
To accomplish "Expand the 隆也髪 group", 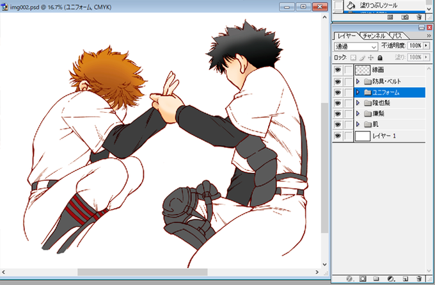I will (358, 103).
